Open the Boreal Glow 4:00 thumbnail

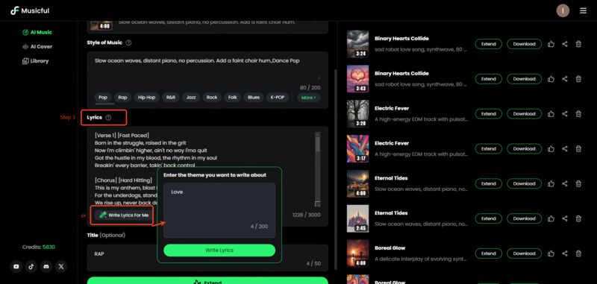pos(357,253)
